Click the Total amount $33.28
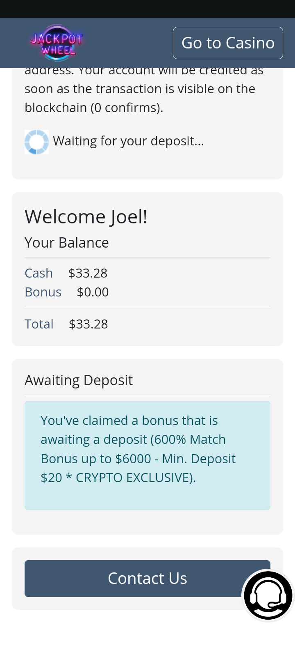Screen dimensions: 295x657 88,324
